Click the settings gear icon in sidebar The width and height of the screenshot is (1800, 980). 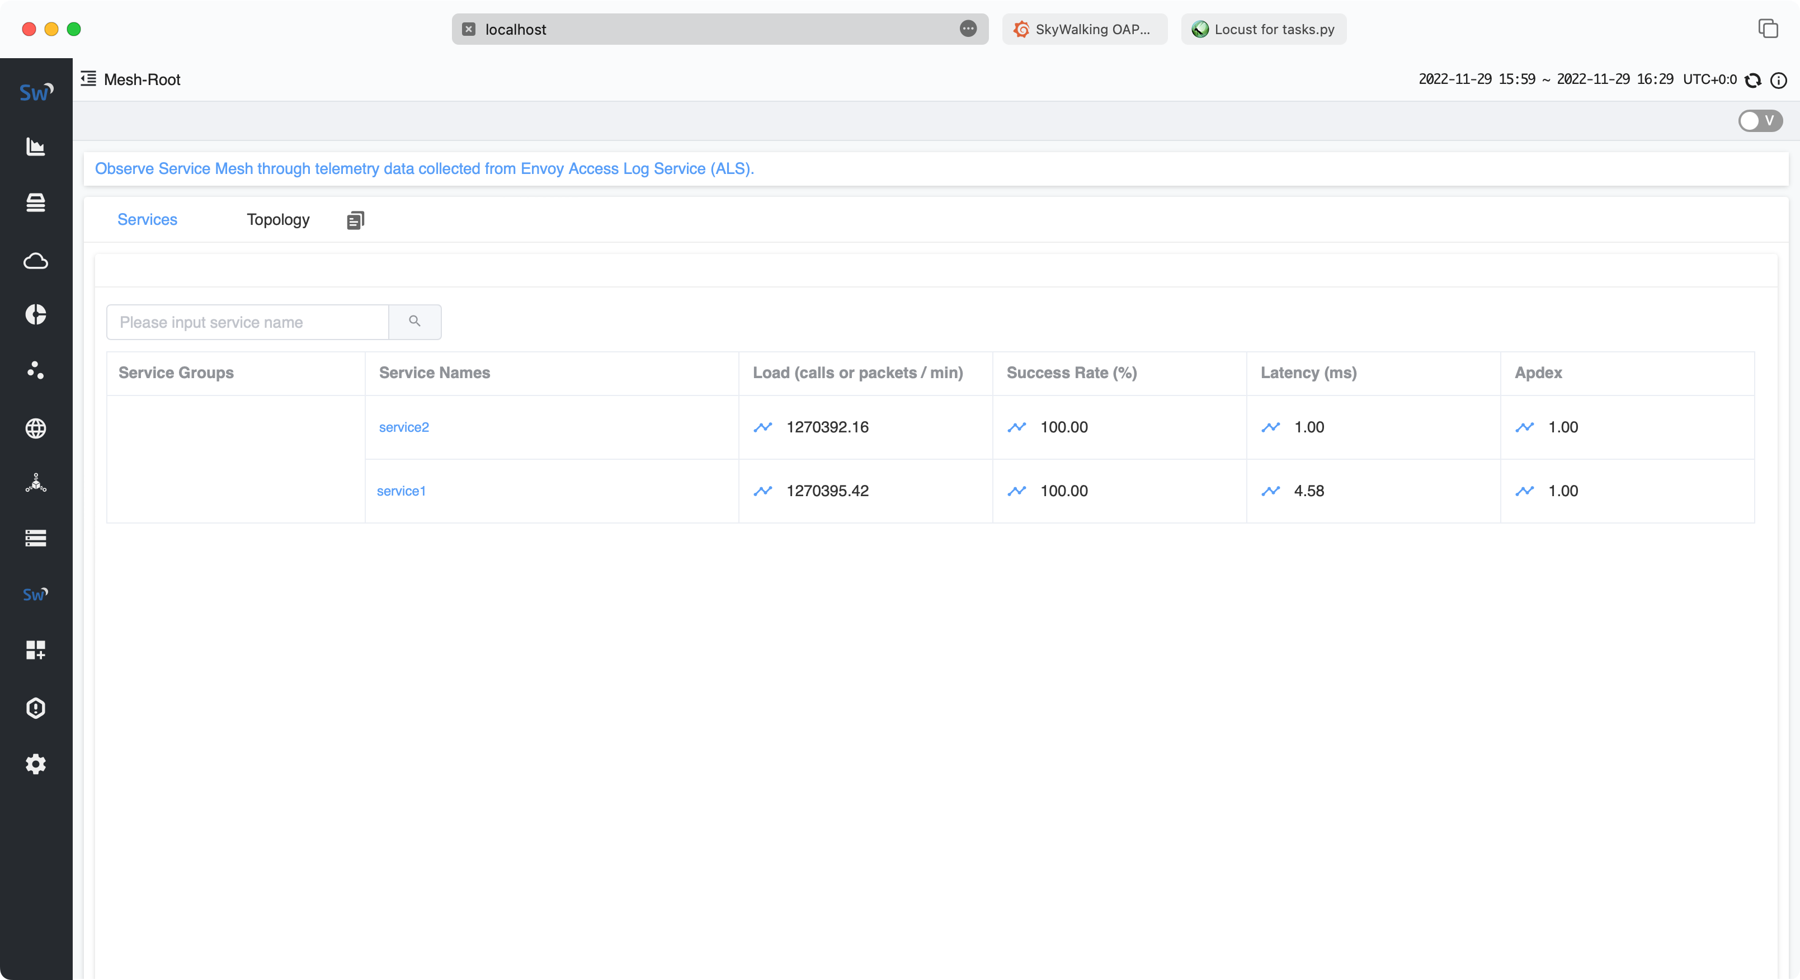[35, 764]
